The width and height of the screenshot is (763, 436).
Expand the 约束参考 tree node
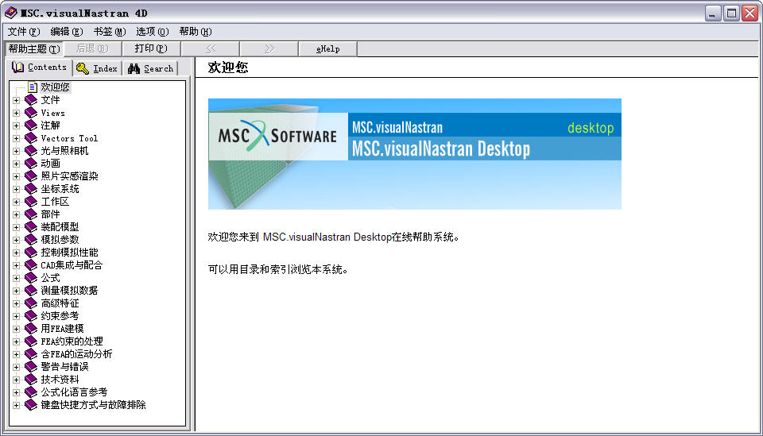coord(16,316)
